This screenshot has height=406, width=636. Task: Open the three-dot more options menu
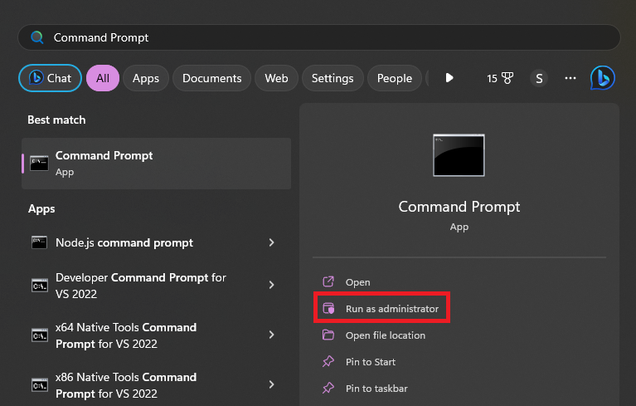(570, 78)
